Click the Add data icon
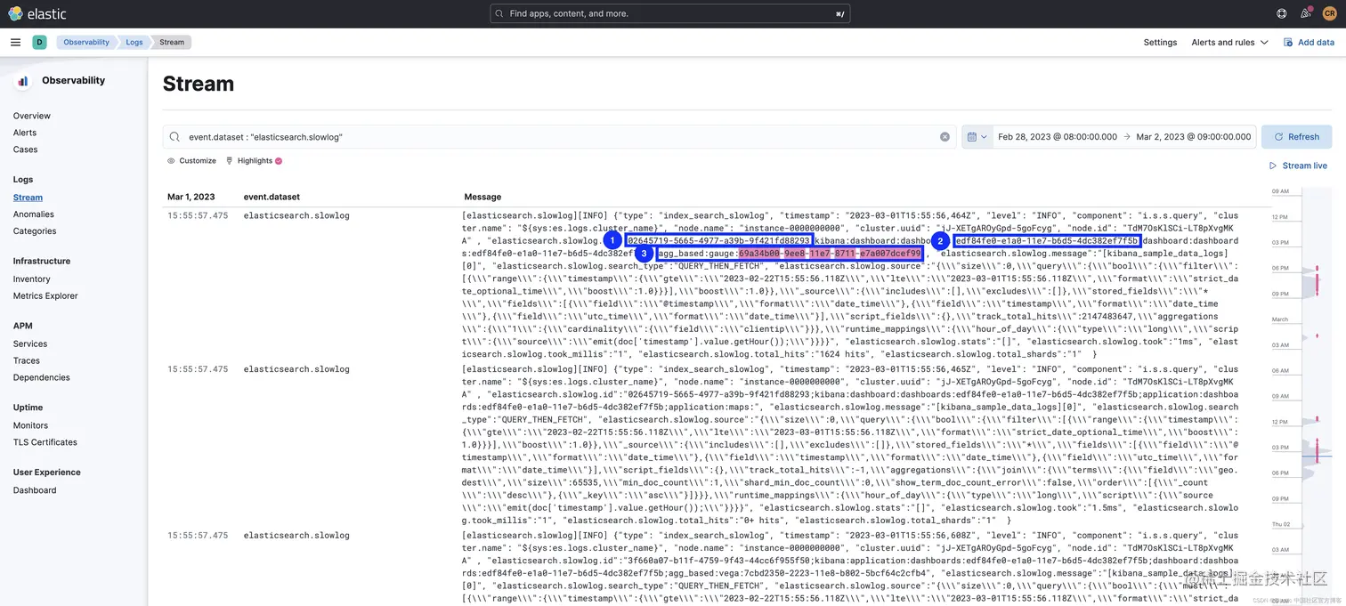The image size is (1346, 606). 1288,42
